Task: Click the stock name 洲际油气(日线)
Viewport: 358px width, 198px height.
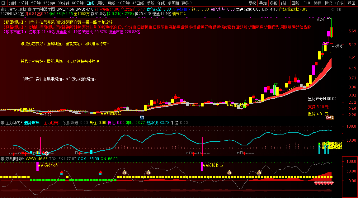Action: tap(13, 9)
